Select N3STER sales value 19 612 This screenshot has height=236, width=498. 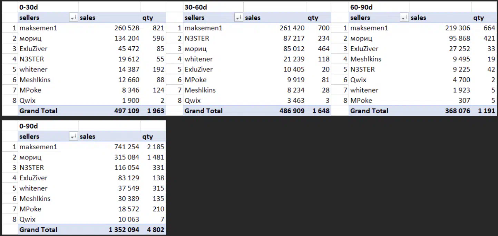[x=129, y=59]
